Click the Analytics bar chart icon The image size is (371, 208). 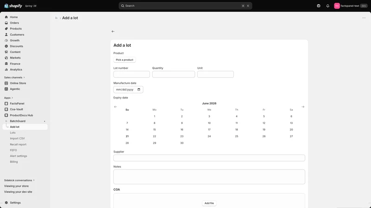(x=6, y=70)
